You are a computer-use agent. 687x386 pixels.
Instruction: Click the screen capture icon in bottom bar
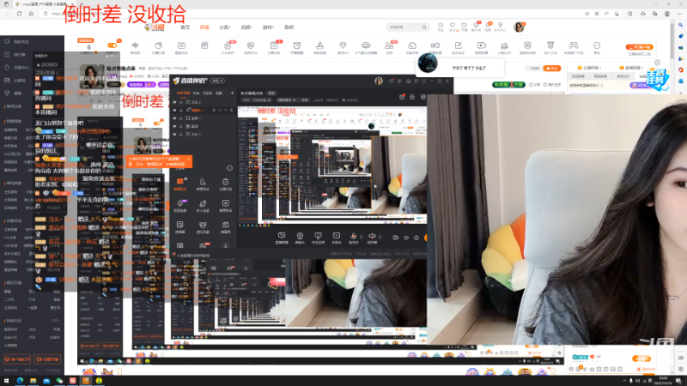click(x=282, y=238)
